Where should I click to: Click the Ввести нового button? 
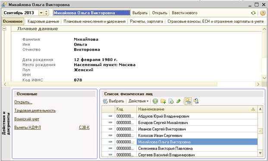(x=185, y=13)
